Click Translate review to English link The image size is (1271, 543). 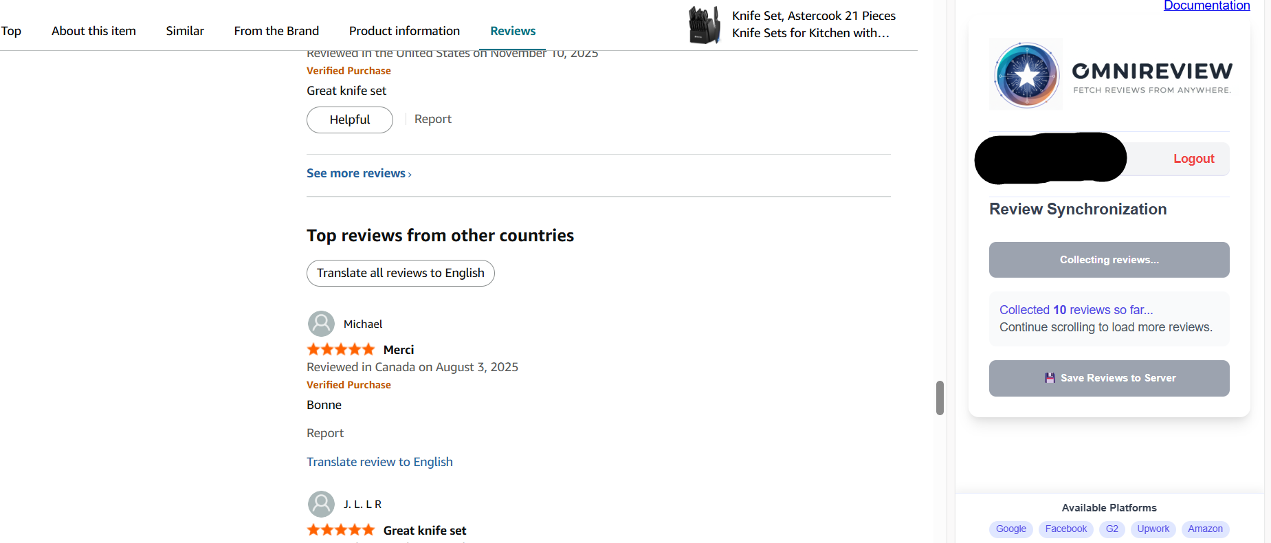click(x=379, y=462)
